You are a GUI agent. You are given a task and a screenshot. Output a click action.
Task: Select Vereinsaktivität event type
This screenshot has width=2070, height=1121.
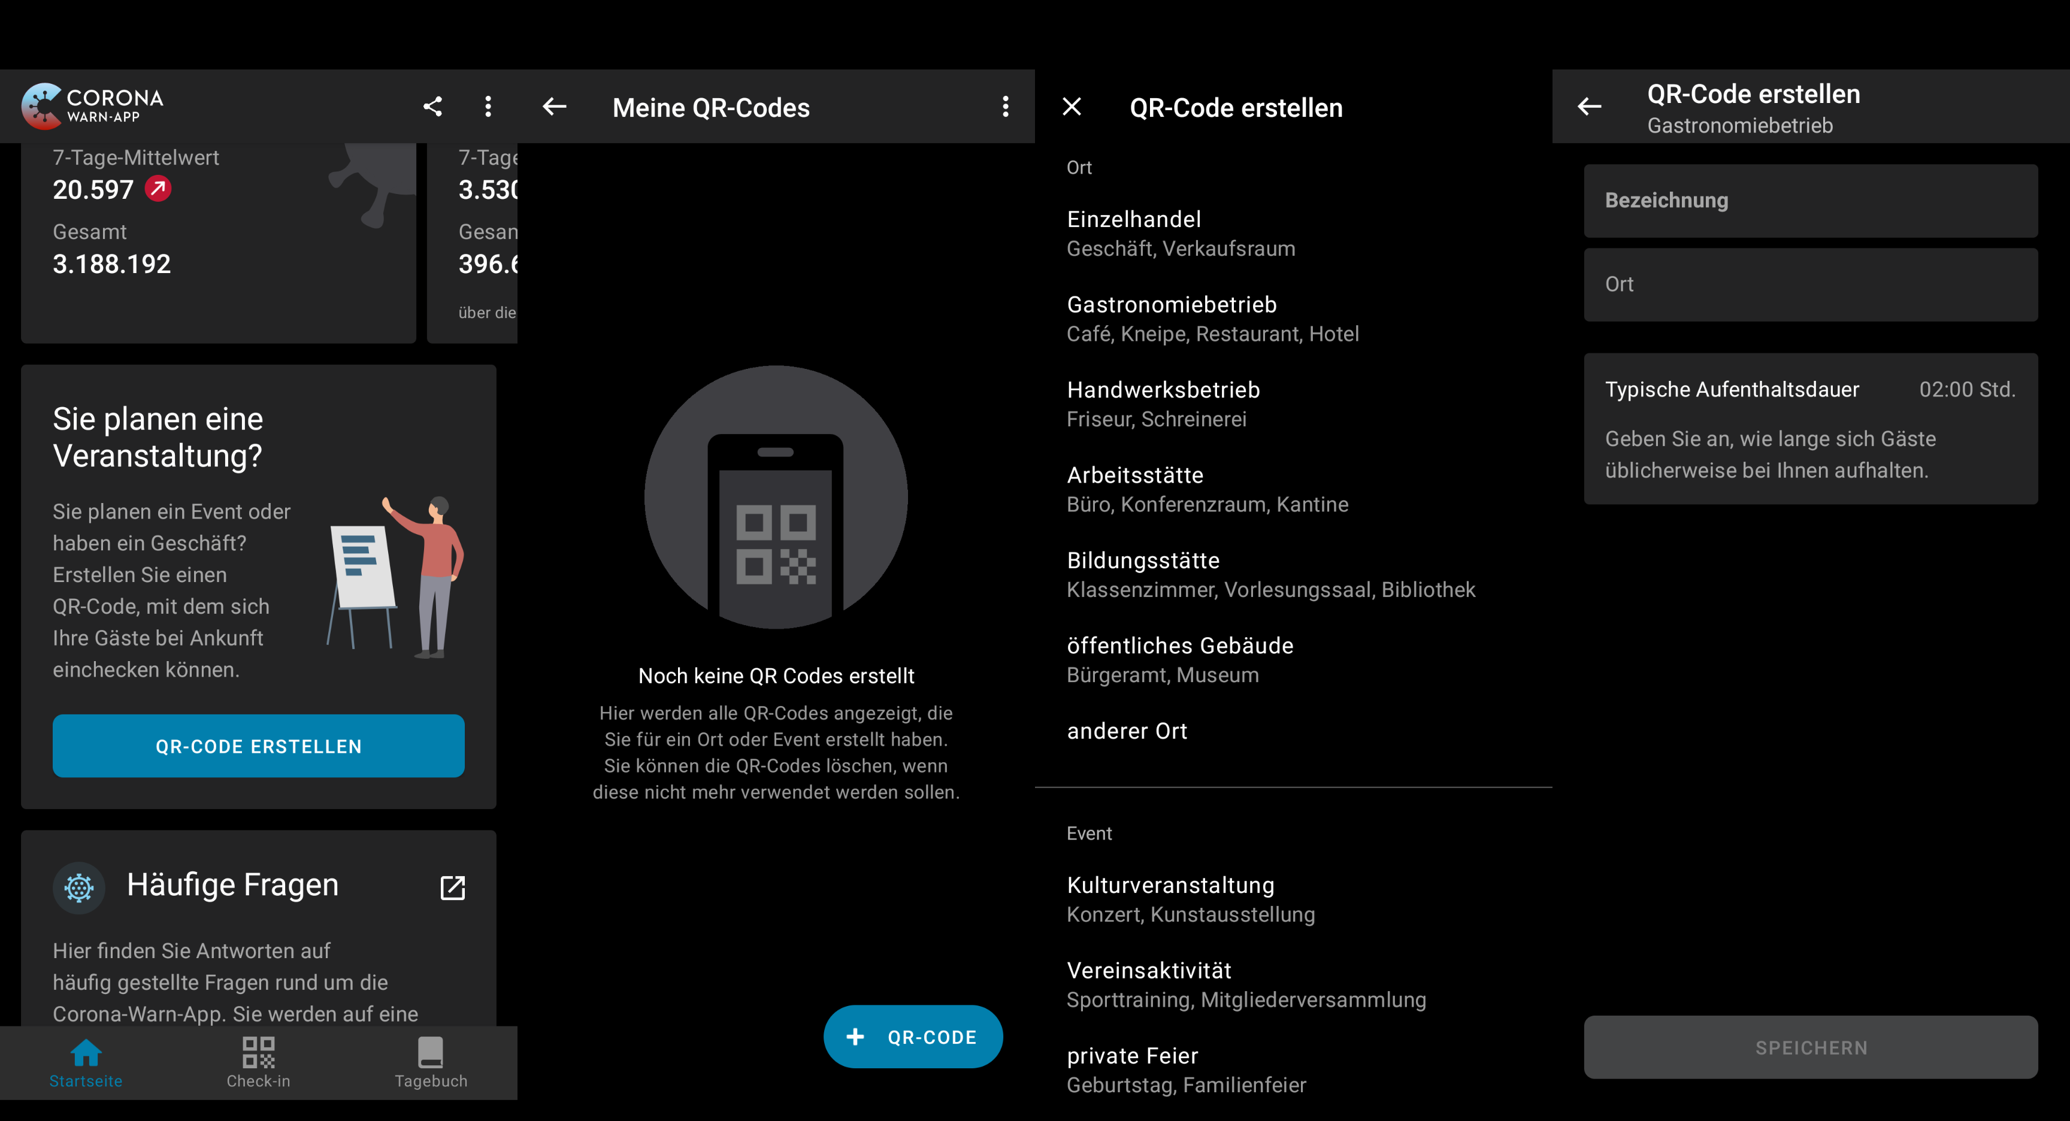(x=1293, y=984)
